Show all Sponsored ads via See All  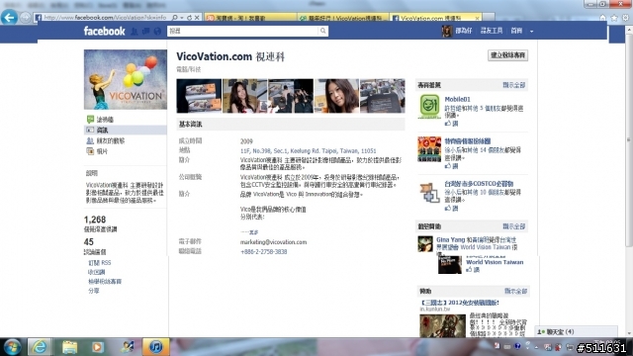(515, 291)
